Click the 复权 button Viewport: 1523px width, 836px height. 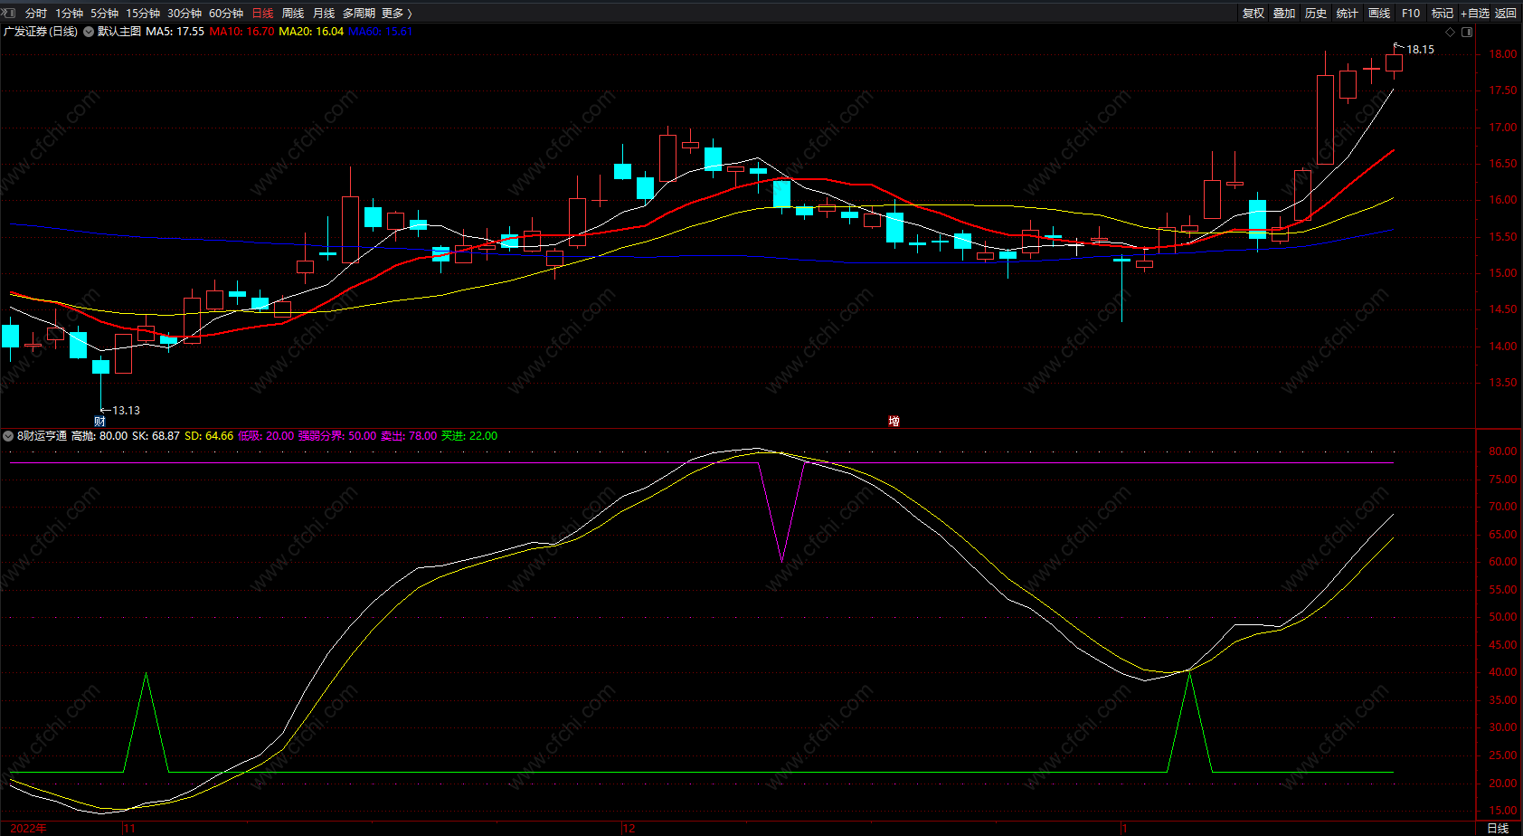click(x=1253, y=14)
